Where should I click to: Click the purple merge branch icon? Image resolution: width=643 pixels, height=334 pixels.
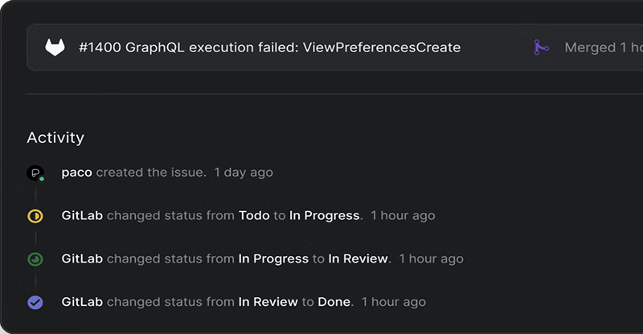click(x=541, y=47)
